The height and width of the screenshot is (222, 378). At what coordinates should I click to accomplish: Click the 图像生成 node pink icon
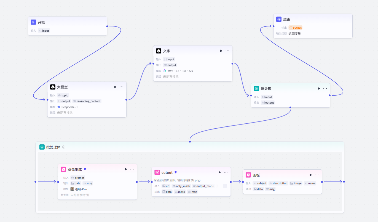coord(63,169)
